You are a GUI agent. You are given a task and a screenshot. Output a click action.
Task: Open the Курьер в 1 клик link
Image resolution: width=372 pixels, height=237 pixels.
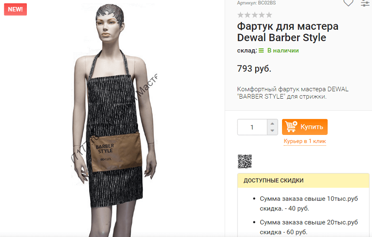click(305, 141)
